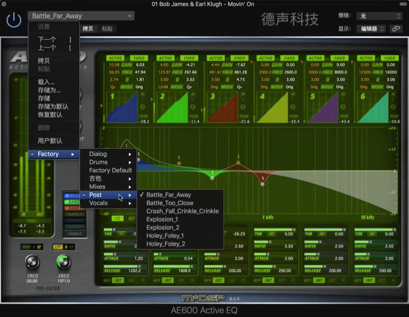409x317 pixels.
Task: Choose 载入... load menu item
Action: (x=54, y=82)
